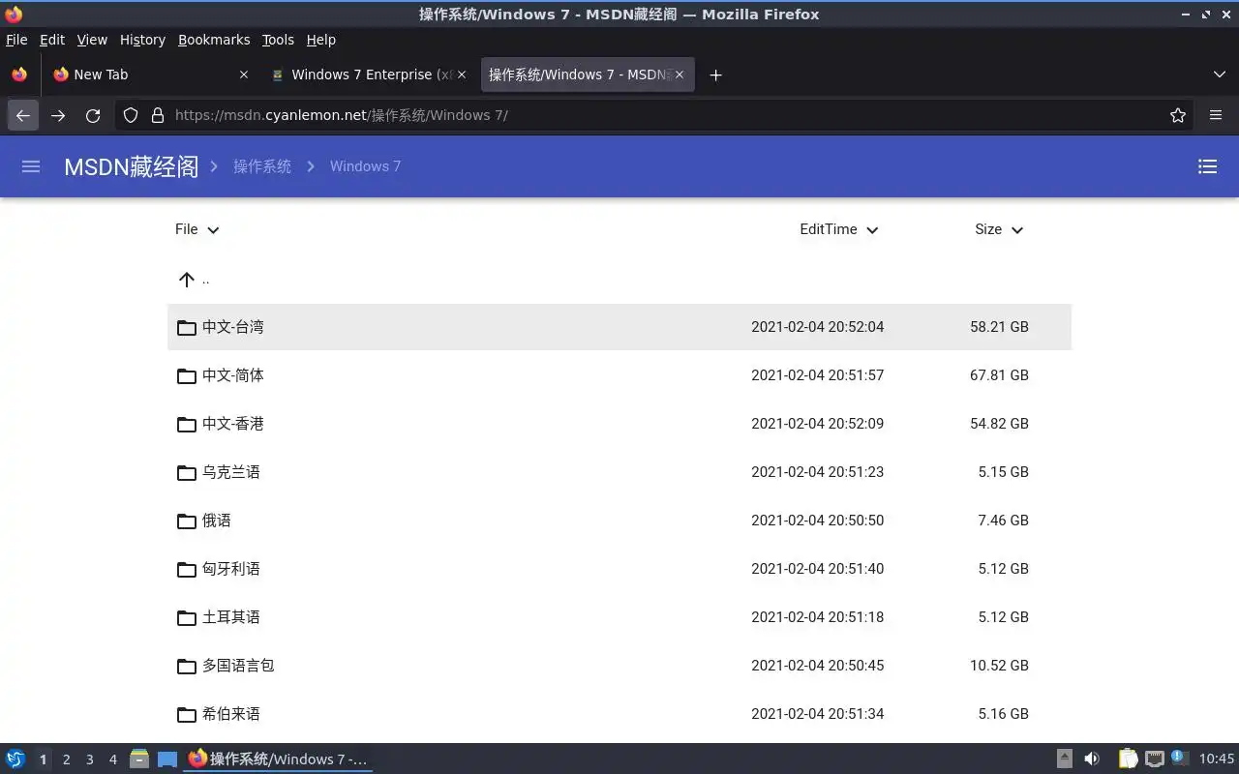Click folder icon next to 多国语言包
This screenshot has height=774, width=1239.
[187, 666]
